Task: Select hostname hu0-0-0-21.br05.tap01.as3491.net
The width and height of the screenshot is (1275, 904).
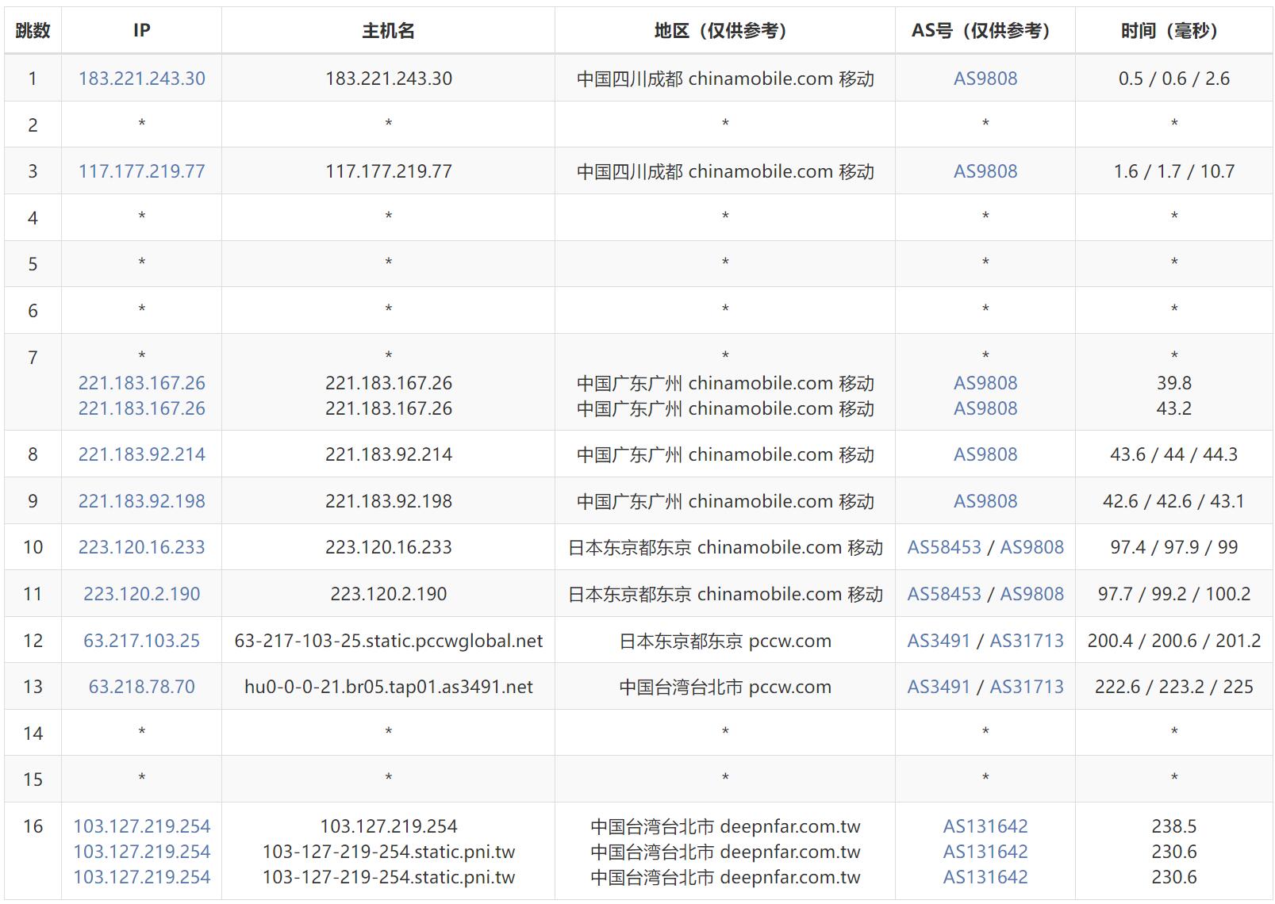Action: [389, 687]
